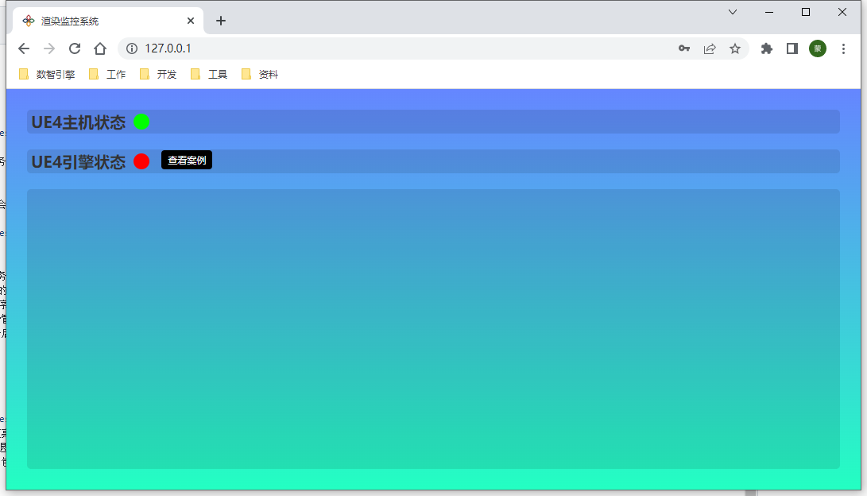867x496 pixels.
Task: Open the tab search chevron
Action: click(x=733, y=12)
